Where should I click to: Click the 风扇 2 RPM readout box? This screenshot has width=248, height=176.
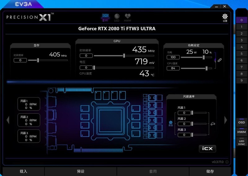click(x=29, y=120)
